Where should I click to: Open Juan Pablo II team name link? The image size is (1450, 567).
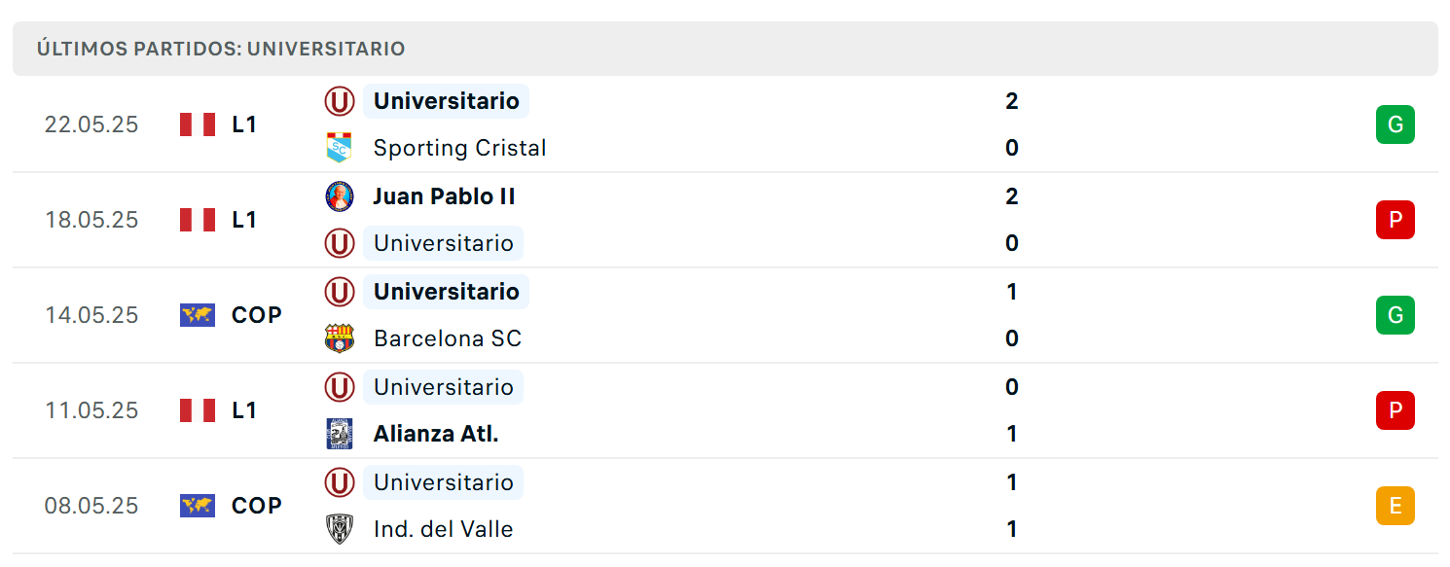click(444, 196)
